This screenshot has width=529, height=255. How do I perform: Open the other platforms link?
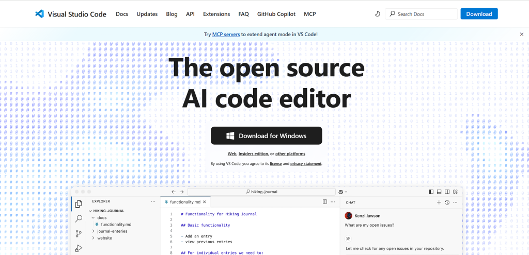290,154
